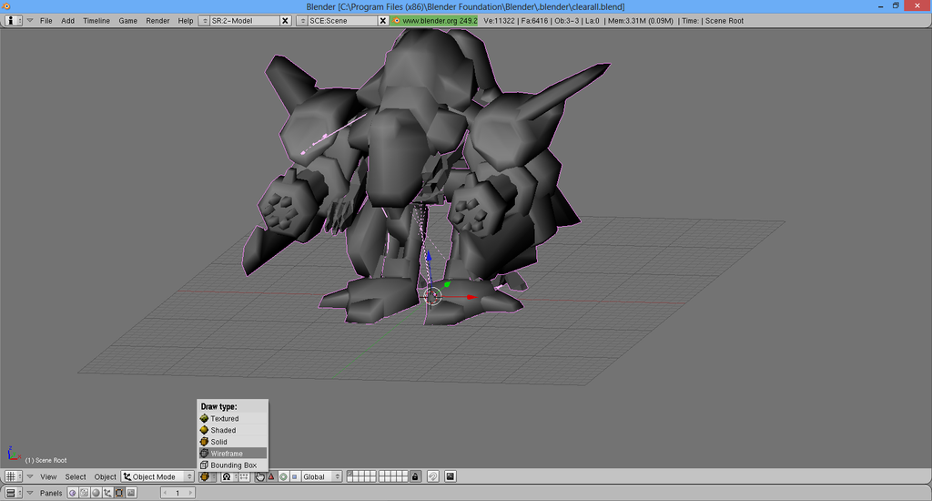Choose Shaded draw type

tap(233, 430)
